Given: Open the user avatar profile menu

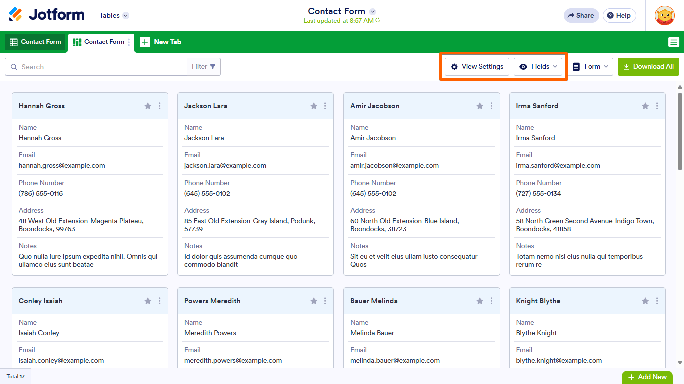Looking at the screenshot, I should [664, 15].
